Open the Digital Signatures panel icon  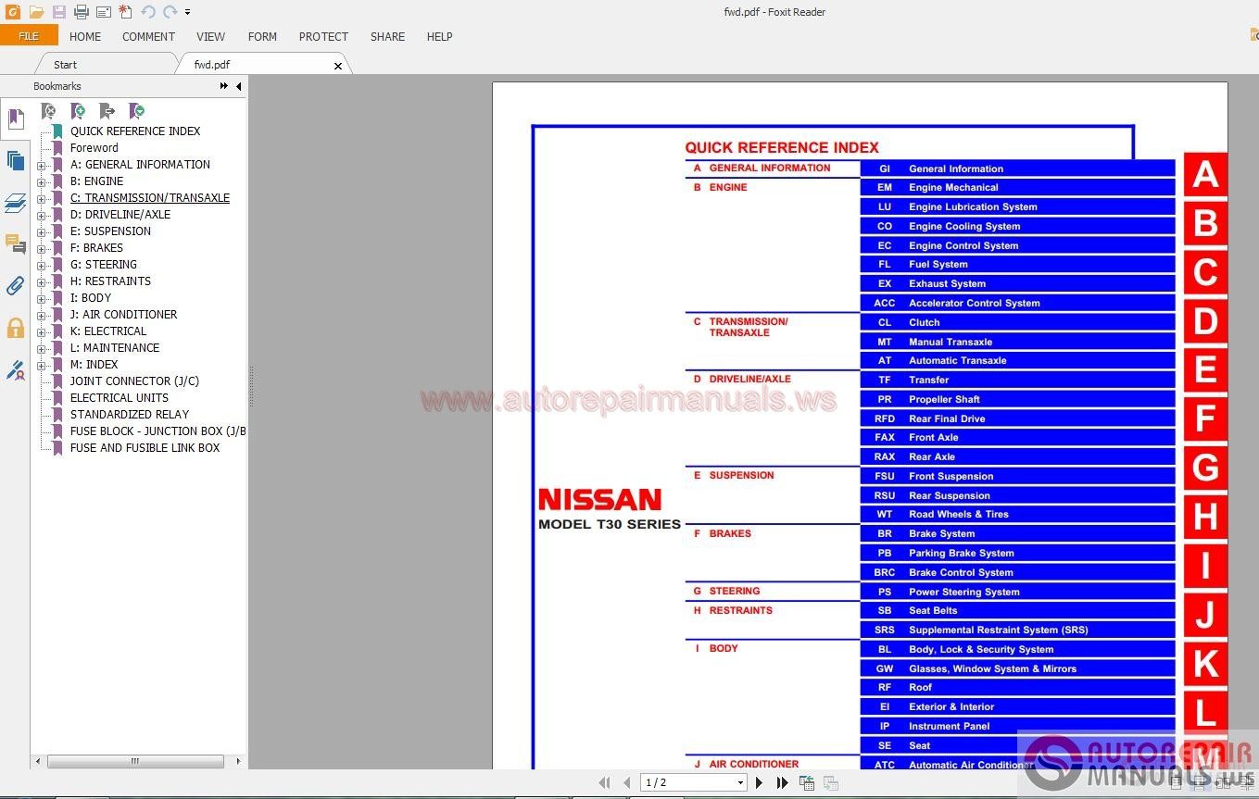[16, 369]
